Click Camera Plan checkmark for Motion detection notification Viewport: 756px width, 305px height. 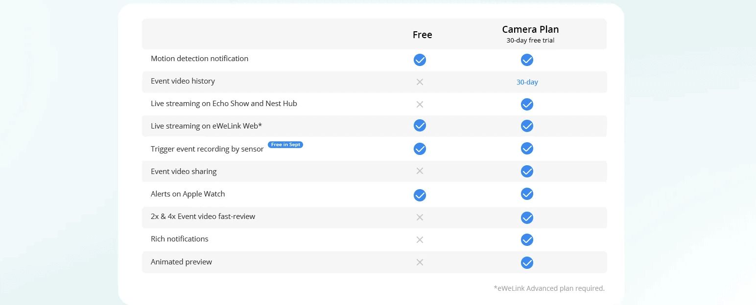pos(527,60)
